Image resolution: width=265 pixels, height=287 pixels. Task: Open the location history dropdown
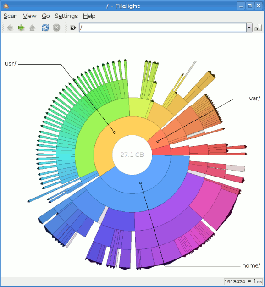click(x=249, y=28)
